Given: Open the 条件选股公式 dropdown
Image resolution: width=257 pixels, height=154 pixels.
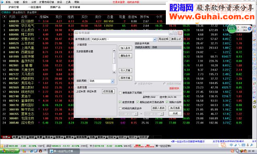Looking at the screenshot, I should [155, 39].
